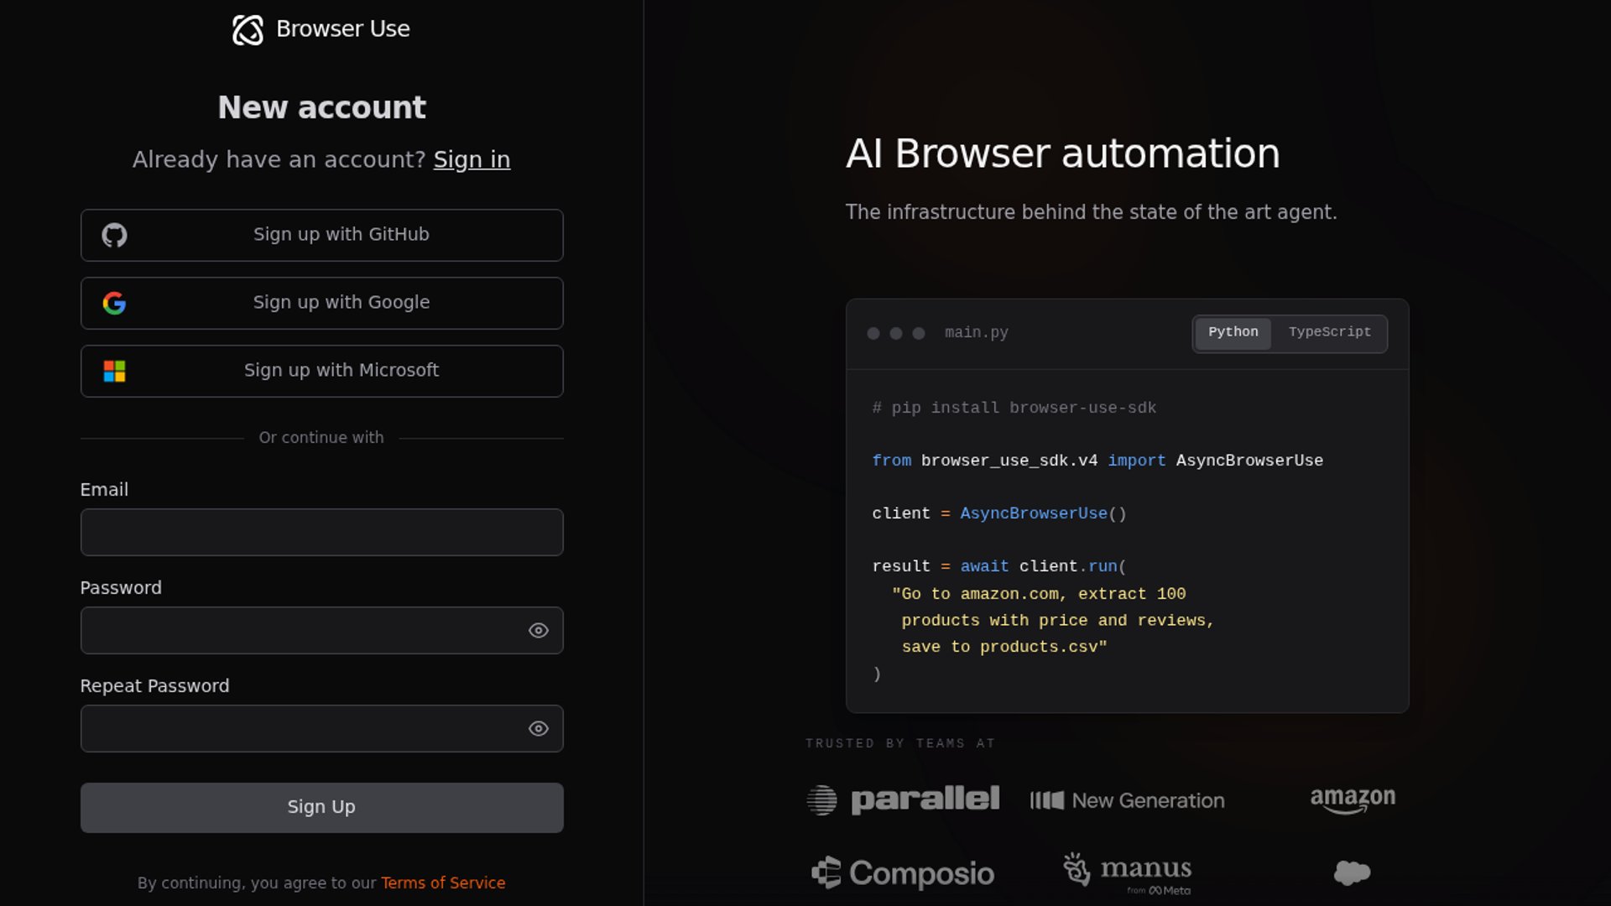Click the pip install browser-use-sdk comment line

(x=1014, y=408)
